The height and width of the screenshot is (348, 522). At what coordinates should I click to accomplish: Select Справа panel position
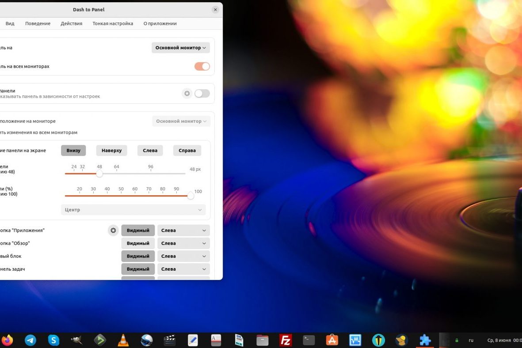pos(187,150)
